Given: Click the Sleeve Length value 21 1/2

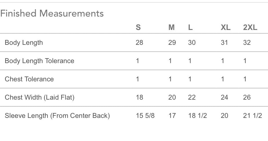Looking at the screenshot, I should coord(253,116).
